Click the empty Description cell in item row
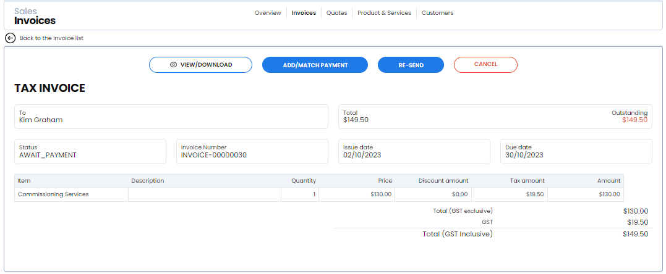Screen dimensions: 666x274 (x=205, y=194)
